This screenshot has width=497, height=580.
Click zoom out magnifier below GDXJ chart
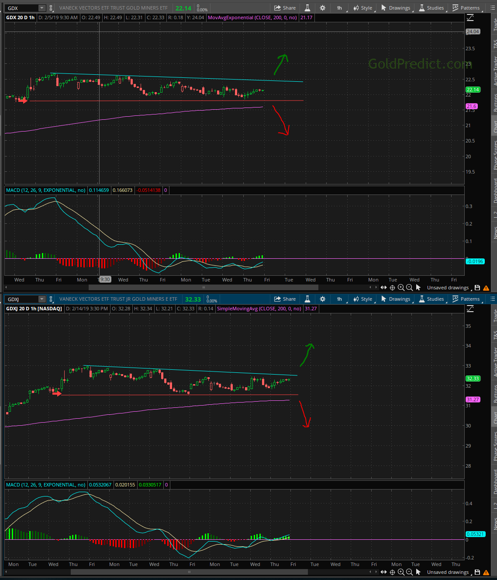[x=409, y=572]
